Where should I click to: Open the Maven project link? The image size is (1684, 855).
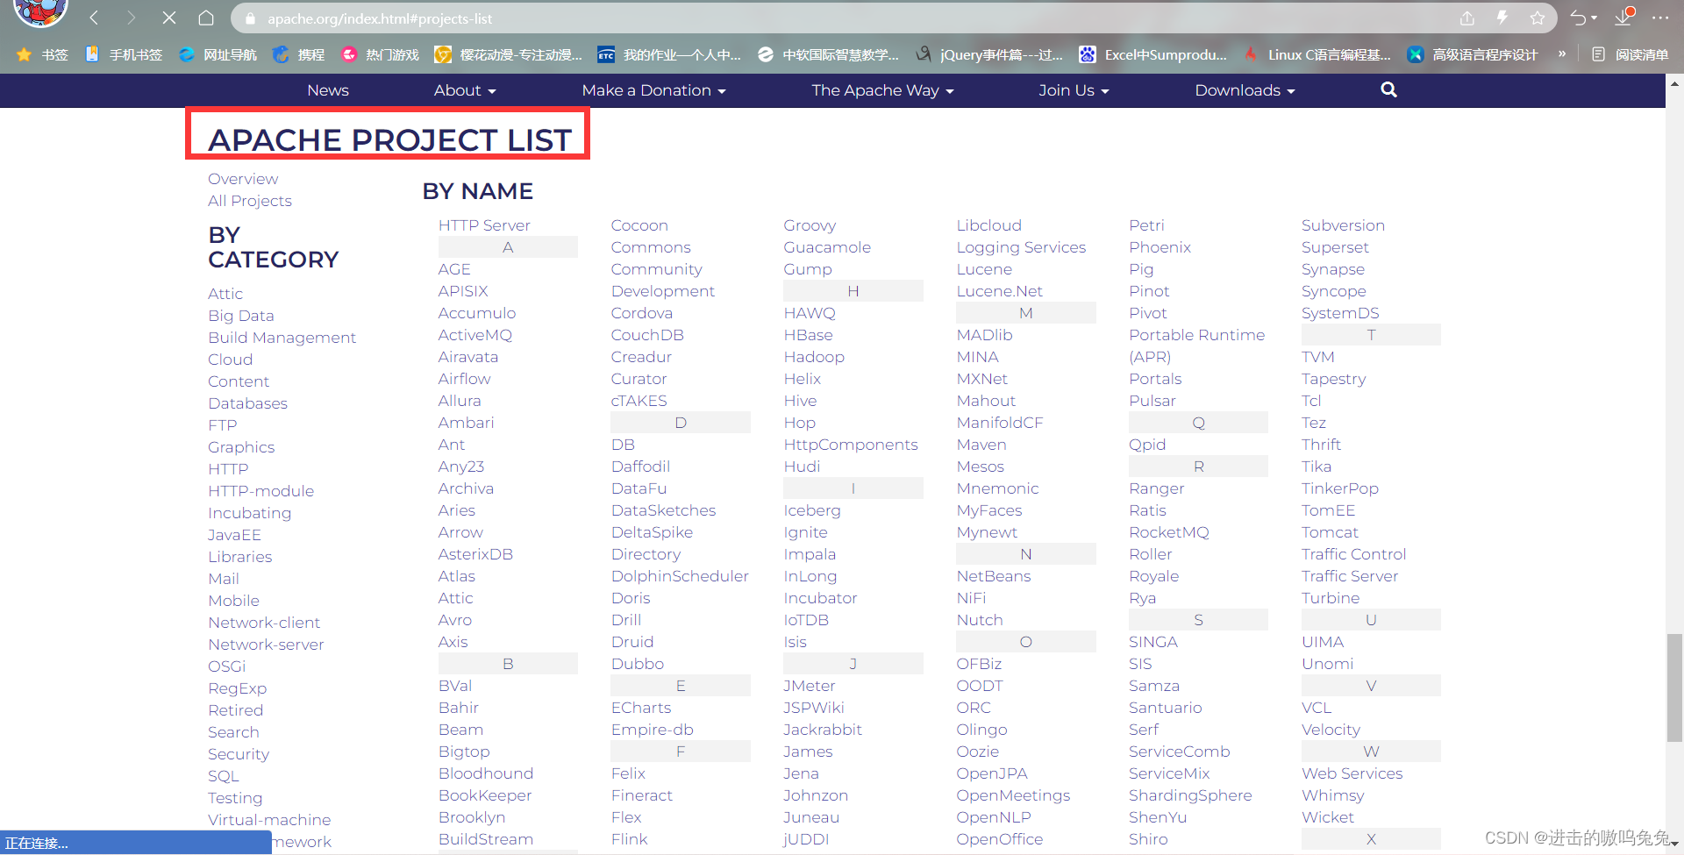[981, 445]
